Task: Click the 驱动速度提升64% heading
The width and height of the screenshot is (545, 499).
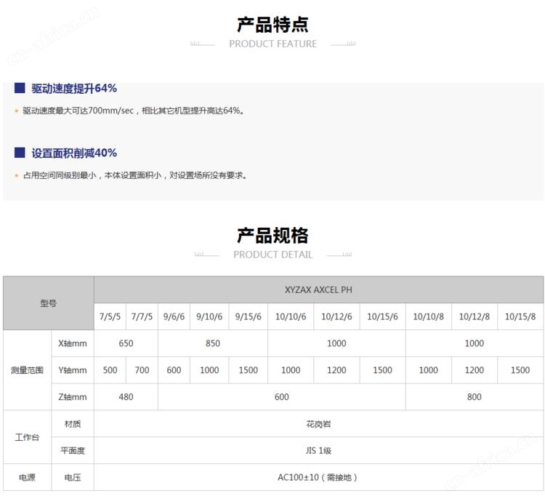Action: [74, 89]
